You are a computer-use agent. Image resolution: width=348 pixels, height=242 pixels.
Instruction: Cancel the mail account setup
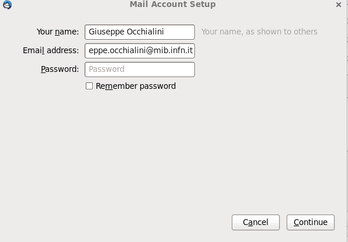point(256,222)
